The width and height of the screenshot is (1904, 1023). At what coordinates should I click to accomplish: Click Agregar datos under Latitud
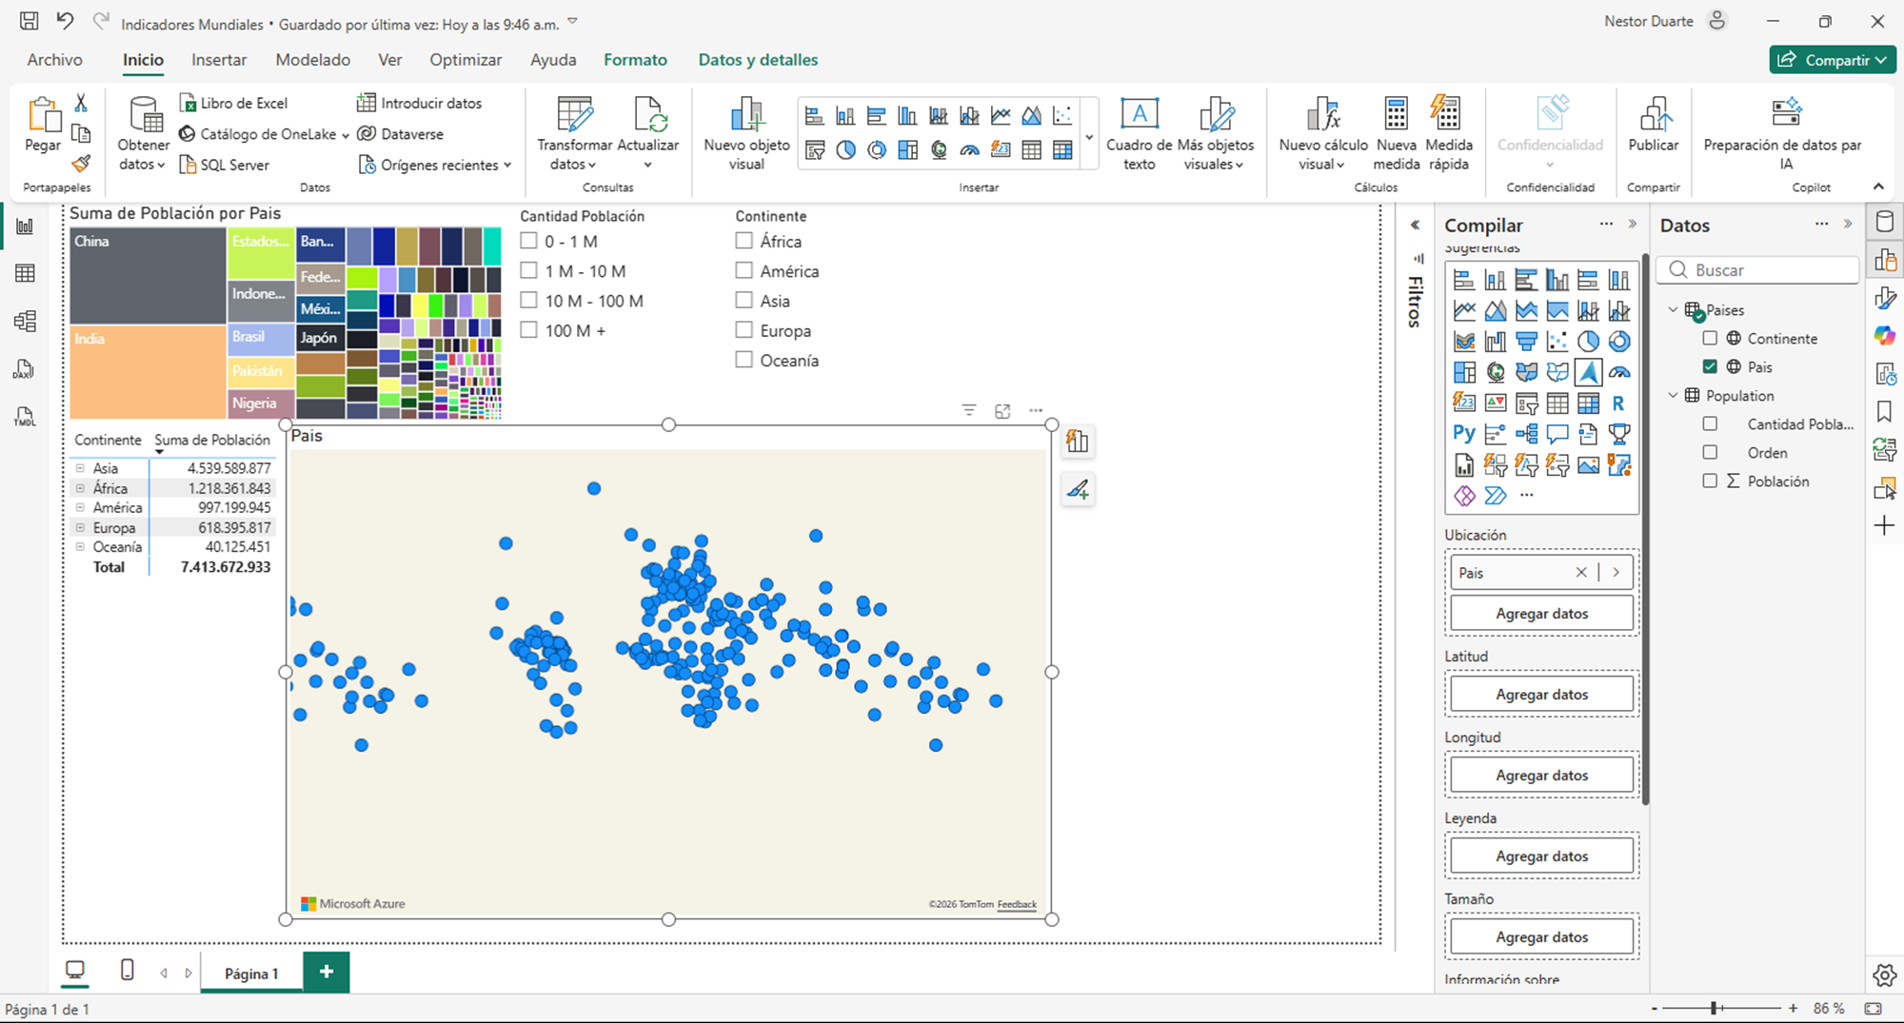(1541, 695)
